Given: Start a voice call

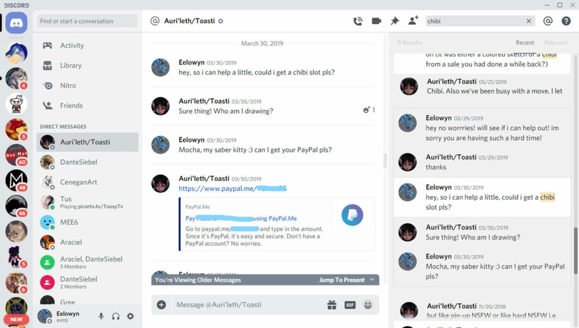Looking at the screenshot, I should 358,21.
